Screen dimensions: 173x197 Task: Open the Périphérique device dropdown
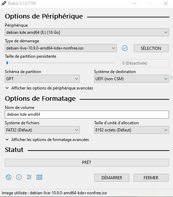[x=87, y=32]
